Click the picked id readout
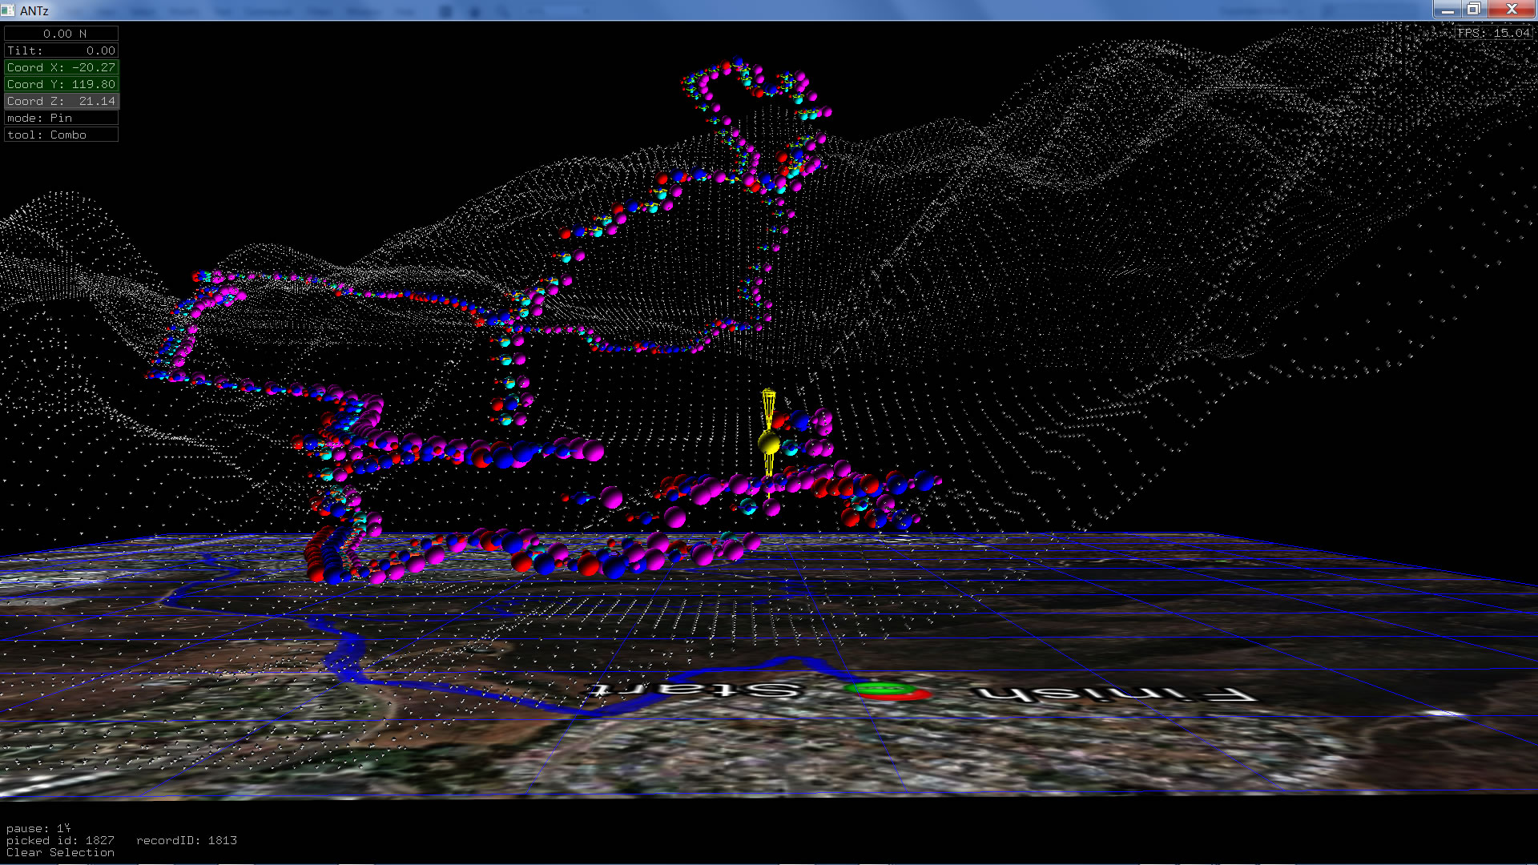This screenshot has width=1538, height=865. tap(60, 840)
